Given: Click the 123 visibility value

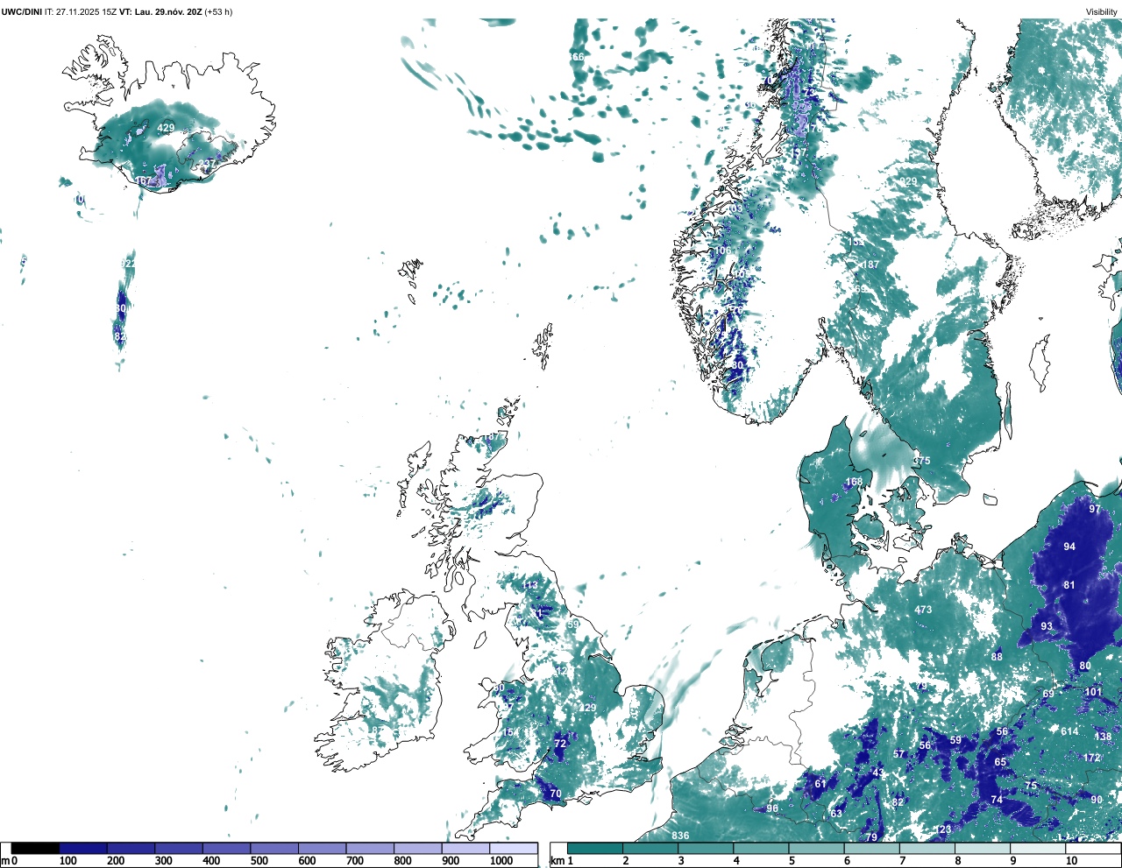Looking at the screenshot, I should [x=943, y=829].
